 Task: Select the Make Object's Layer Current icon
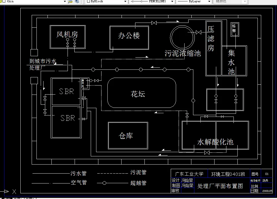click(70, 2)
